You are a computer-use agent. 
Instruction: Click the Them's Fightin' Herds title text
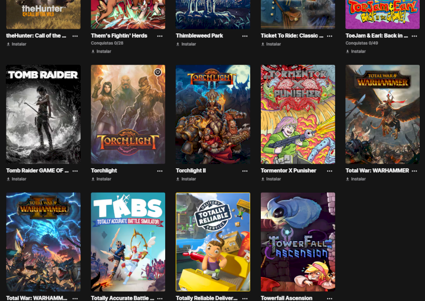pos(119,36)
